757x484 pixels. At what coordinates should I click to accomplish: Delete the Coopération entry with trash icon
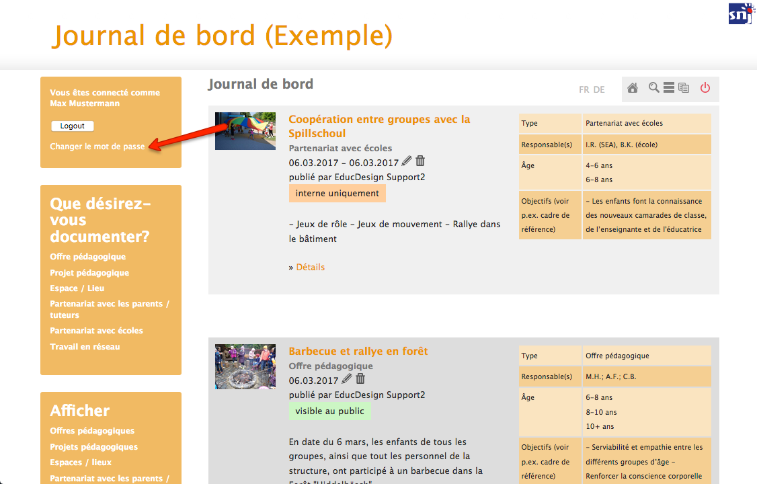coord(420,161)
